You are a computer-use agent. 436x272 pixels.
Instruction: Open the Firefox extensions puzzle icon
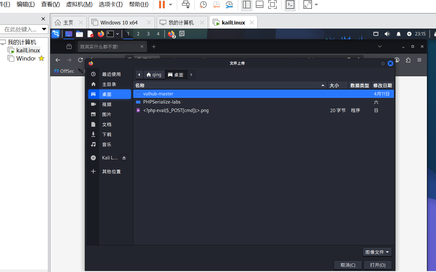[408, 60]
